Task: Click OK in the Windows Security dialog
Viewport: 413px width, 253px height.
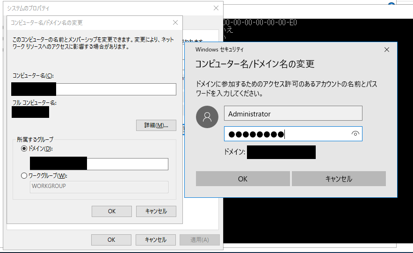Action: coord(243,179)
